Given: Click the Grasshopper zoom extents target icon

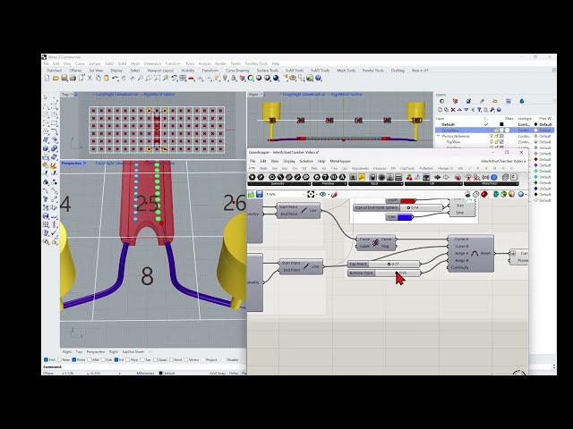Looking at the screenshot, I should (311, 195).
